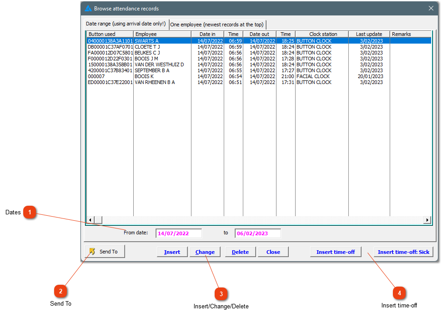
Task: Click the From date input field
Action: 179,233
